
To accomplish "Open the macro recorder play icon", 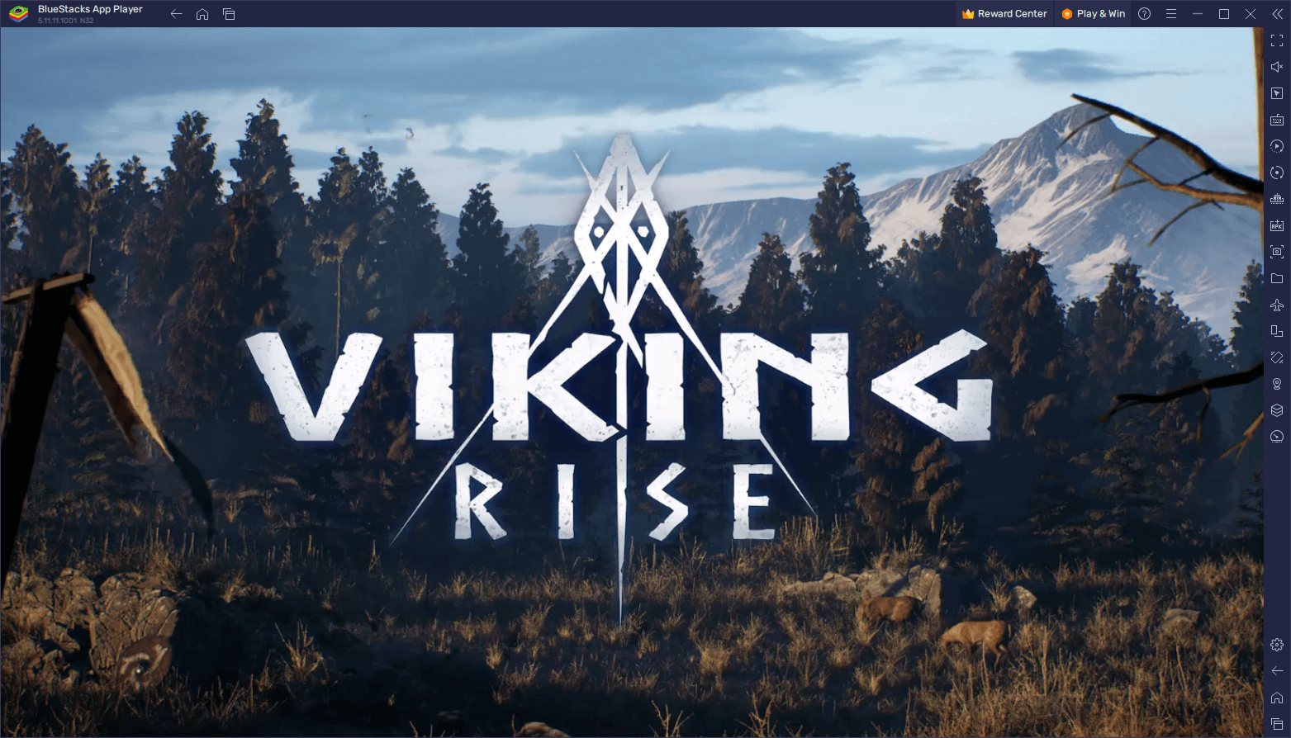I will 1277,146.
